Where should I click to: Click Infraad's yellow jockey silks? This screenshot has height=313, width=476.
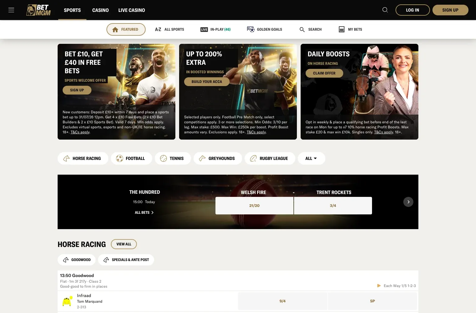[x=67, y=301]
